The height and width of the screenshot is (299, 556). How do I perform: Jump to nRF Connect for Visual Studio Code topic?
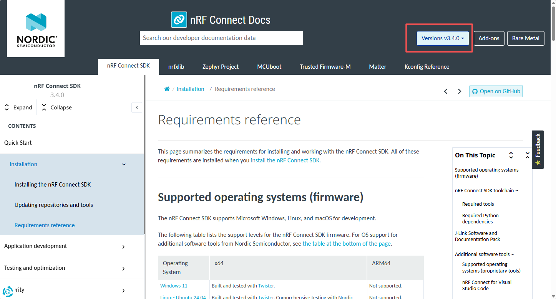pos(487,285)
